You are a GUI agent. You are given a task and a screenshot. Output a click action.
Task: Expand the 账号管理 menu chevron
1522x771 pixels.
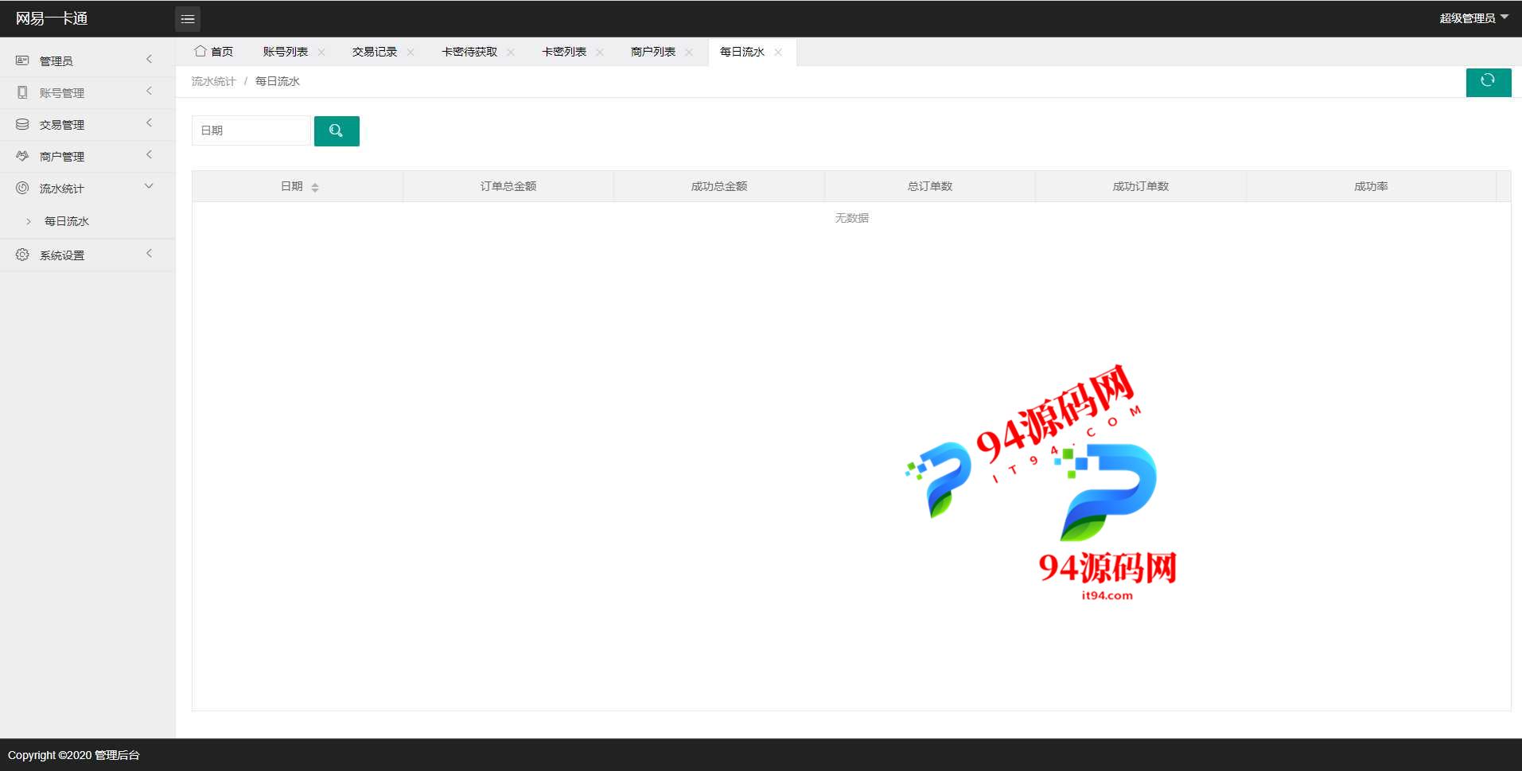[x=149, y=92]
